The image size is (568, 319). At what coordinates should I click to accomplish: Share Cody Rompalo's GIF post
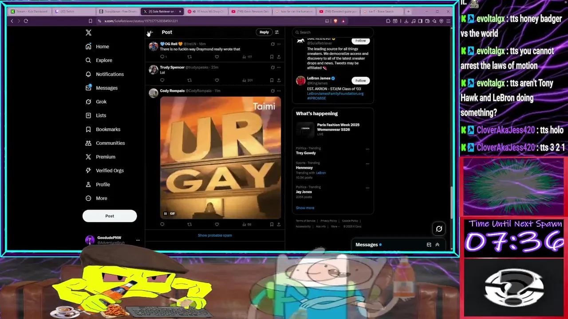tap(279, 224)
